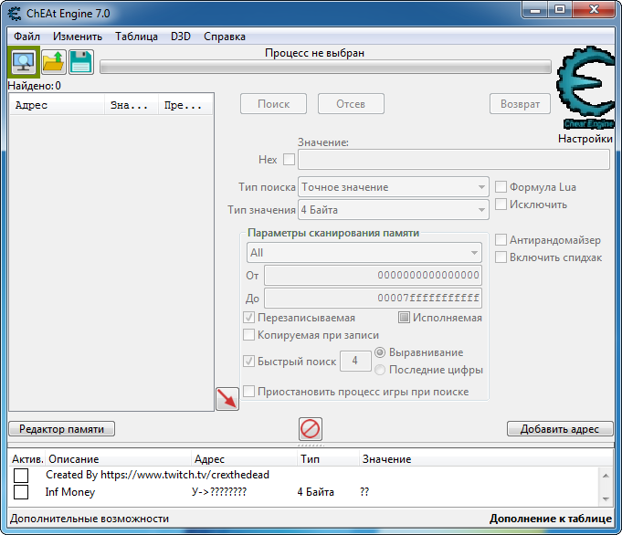Click Добавить адрес button
The image size is (622, 535).
[x=560, y=429]
